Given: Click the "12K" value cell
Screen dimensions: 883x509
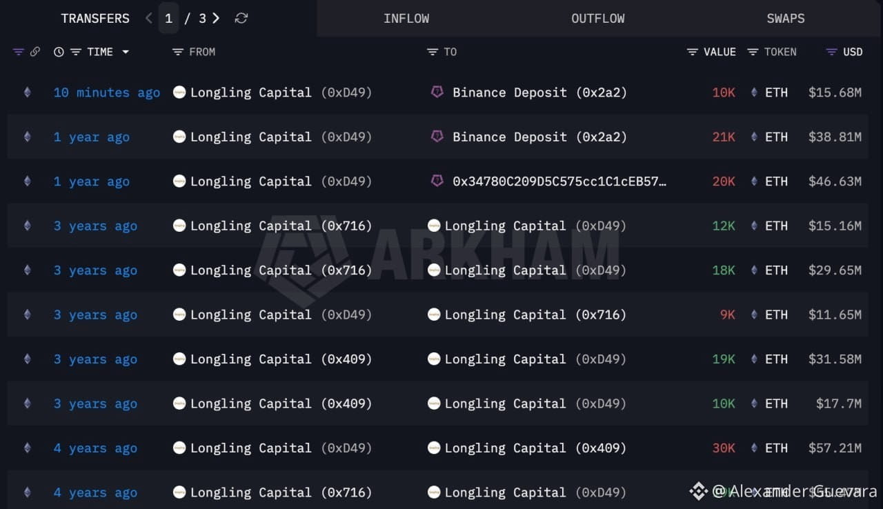Looking at the screenshot, I should click(x=724, y=226).
